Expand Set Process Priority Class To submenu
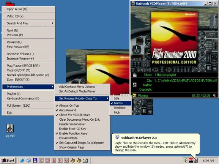 pos(82,98)
